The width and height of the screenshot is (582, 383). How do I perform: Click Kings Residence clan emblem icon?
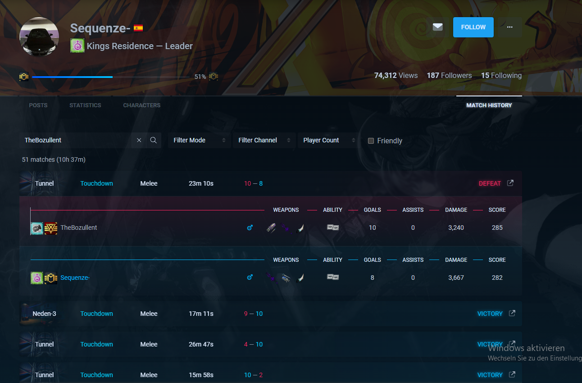(77, 46)
